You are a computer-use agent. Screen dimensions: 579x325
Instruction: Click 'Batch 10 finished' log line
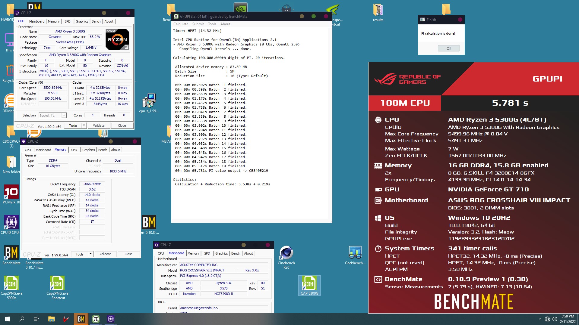pyautogui.click(x=211, y=125)
